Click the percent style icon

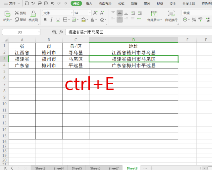click(194, 20)
